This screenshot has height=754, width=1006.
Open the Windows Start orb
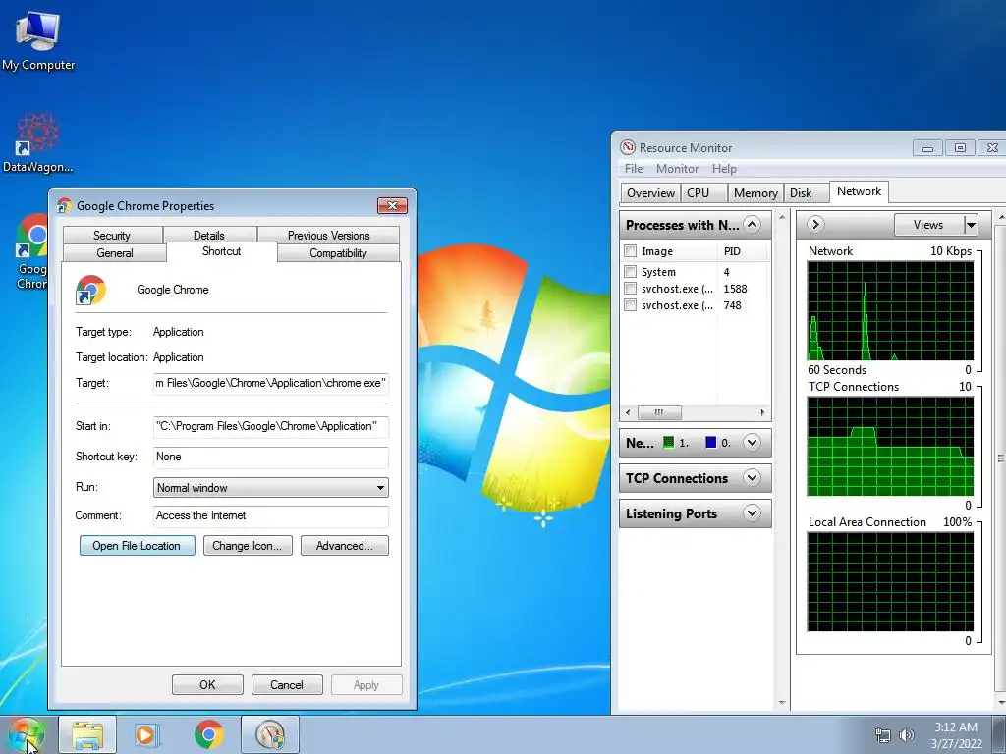point(27,734)
